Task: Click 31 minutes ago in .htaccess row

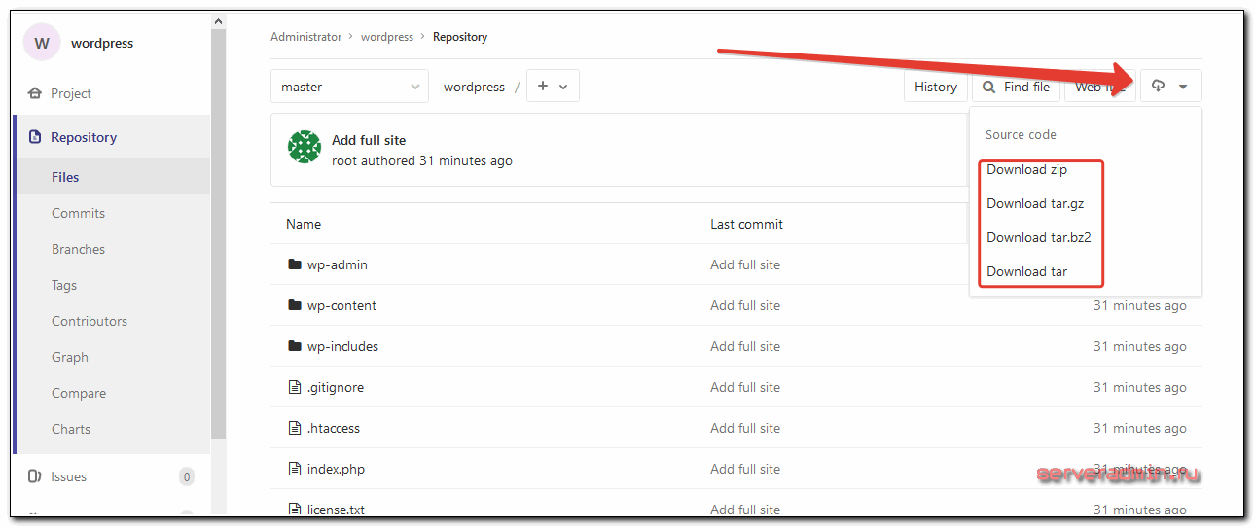Action: coord(1140,428)
